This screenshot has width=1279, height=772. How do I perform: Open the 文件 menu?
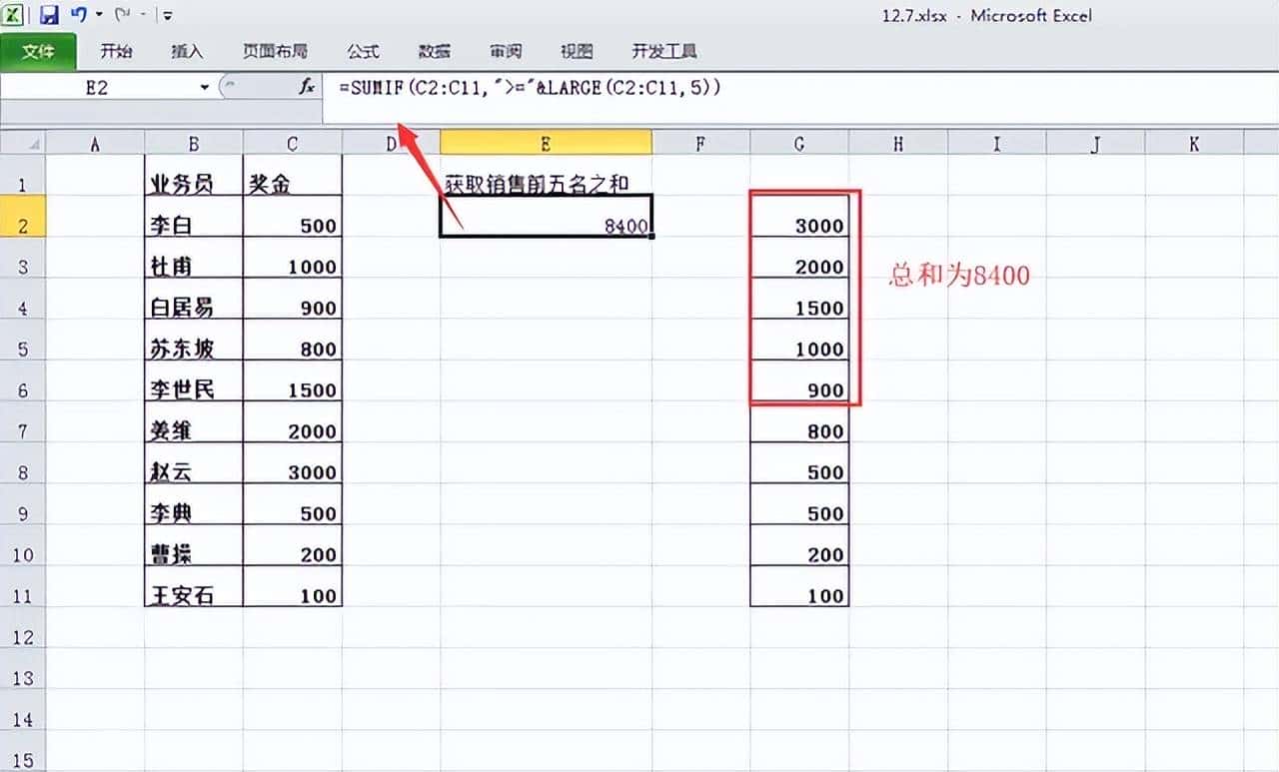click(x=40, y=51)
